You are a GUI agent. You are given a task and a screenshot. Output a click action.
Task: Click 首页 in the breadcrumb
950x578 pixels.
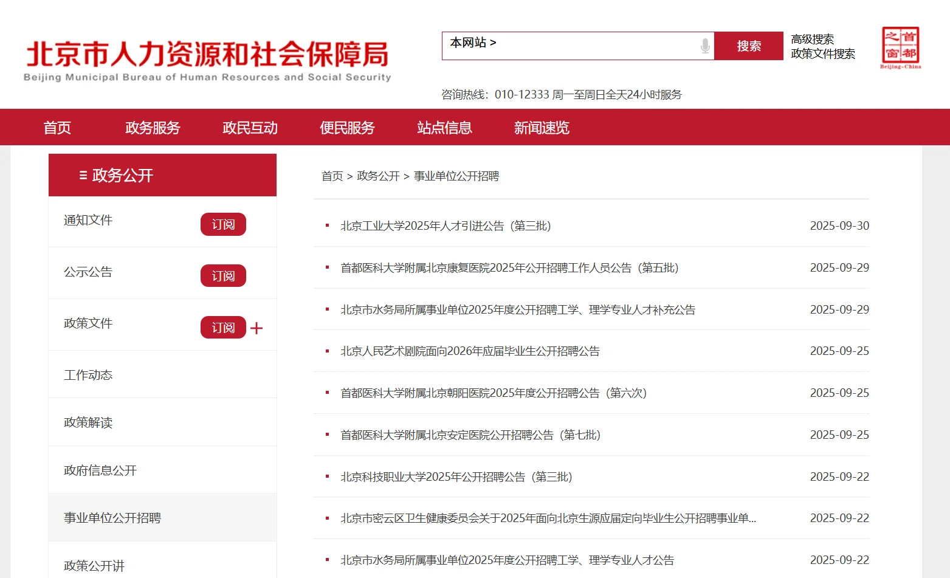click(332, 176)
